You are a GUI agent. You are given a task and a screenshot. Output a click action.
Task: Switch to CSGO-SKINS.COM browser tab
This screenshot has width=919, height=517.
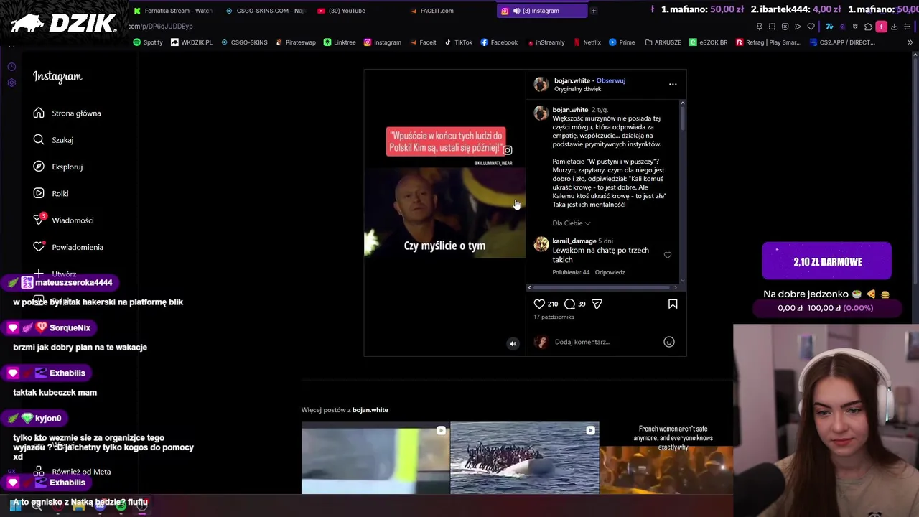tap(265, 11)
